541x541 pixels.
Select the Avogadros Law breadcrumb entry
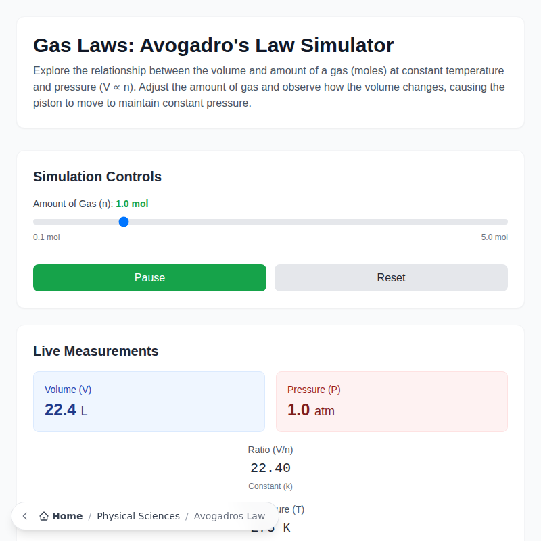pyautogui.click(x=229, y=516)
